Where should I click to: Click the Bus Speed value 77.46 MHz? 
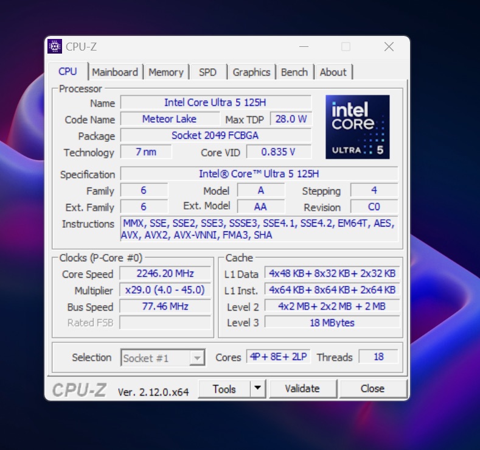[165, 306]
